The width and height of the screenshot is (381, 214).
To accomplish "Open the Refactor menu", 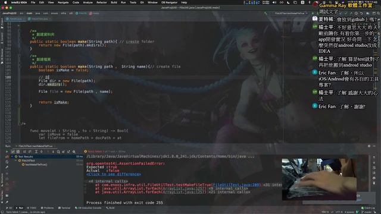I will pyautogui.click(x=102, y=2).
